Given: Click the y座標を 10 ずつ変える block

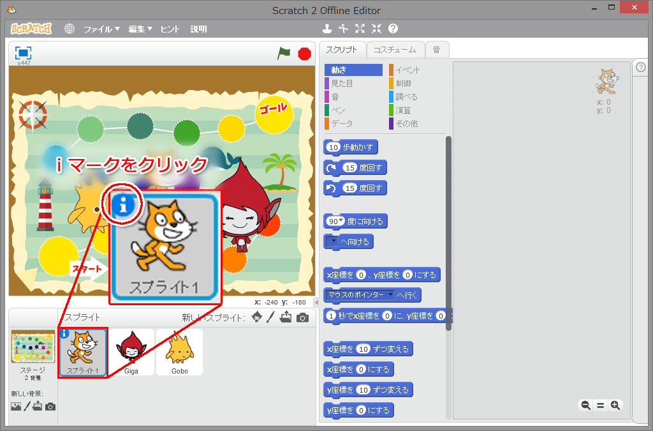Looking at the screenshot, I should (x=368, y=389).
